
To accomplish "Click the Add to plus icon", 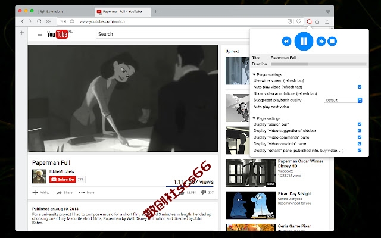I will coord(35,193).
